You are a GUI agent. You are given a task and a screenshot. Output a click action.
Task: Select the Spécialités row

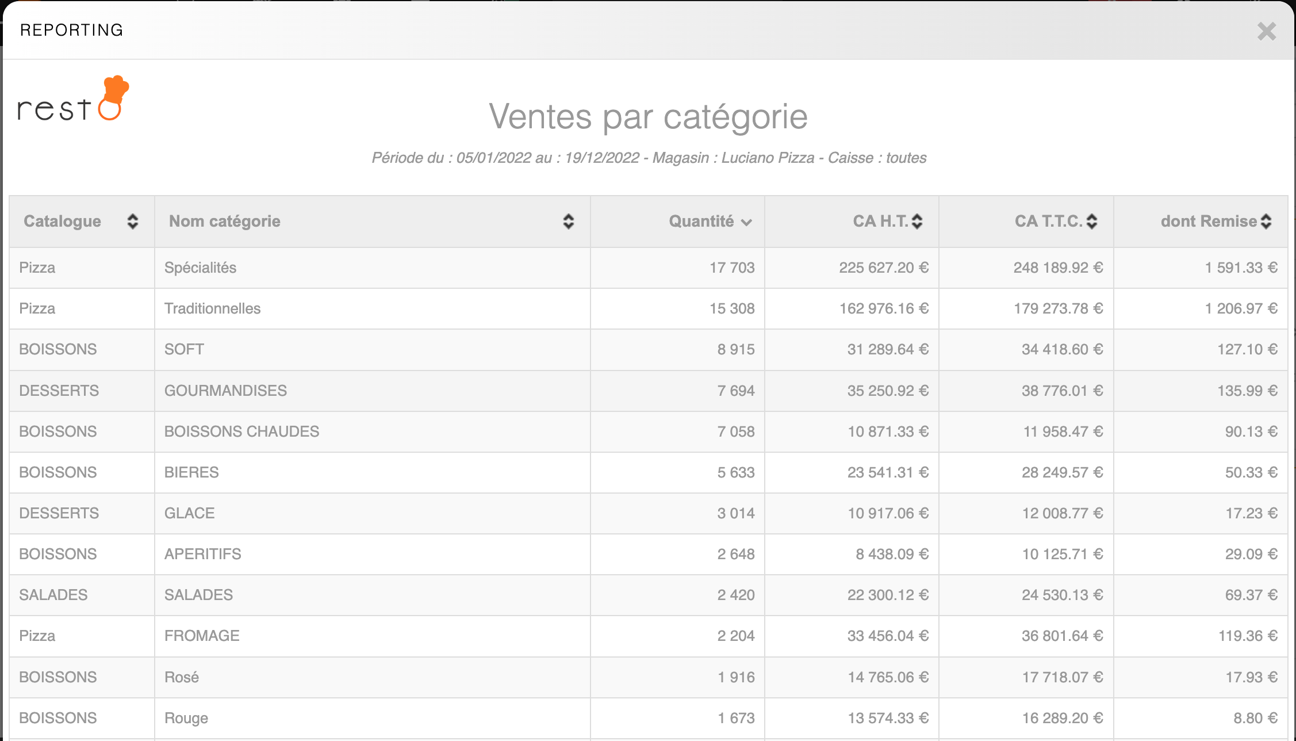[200, 268]
